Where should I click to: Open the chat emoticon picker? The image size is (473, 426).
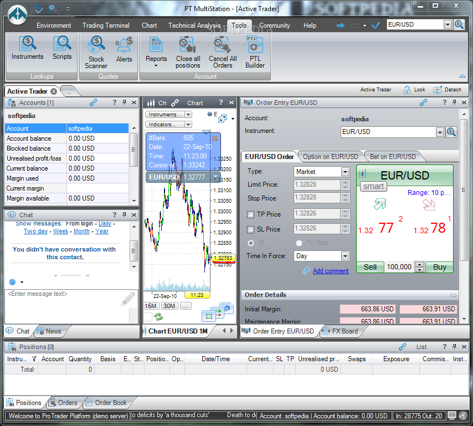(12, 282)
